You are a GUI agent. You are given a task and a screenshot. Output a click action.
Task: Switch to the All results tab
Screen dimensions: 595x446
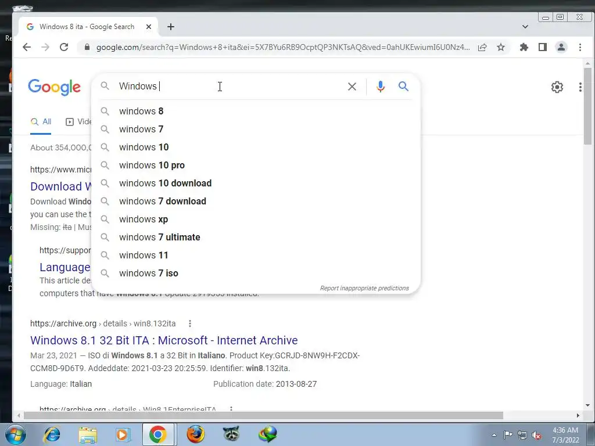pyautogui.click(x=41, y=122)
